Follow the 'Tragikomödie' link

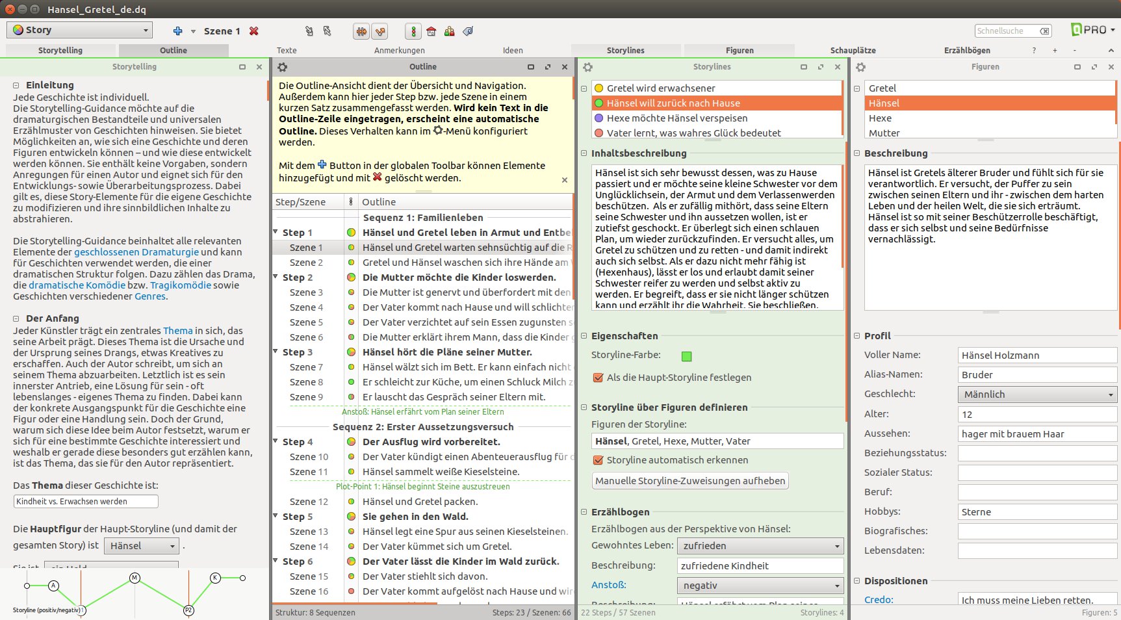[181, 285]
